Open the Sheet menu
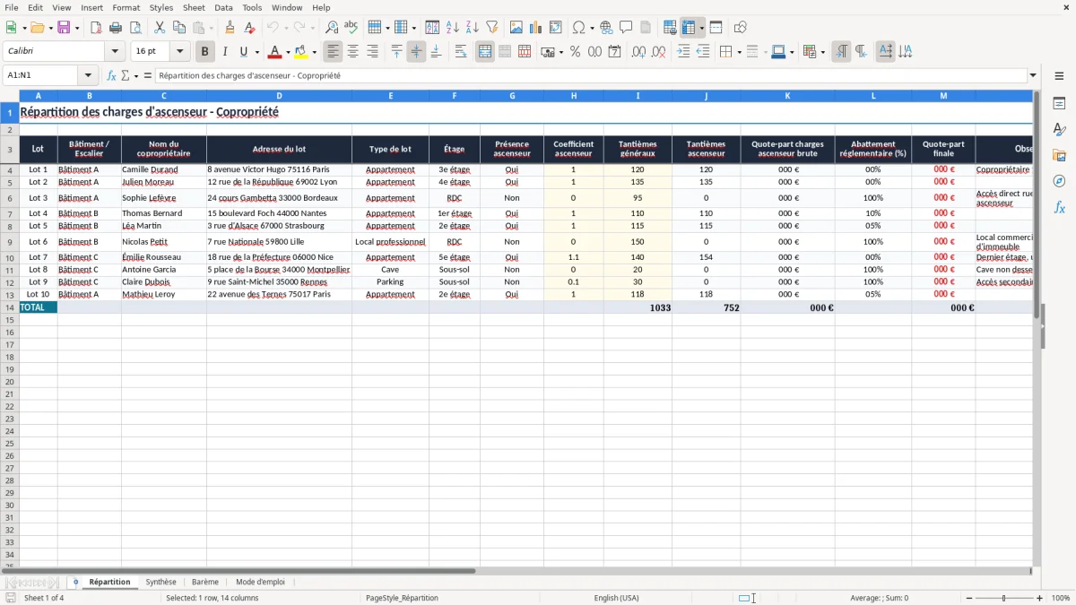Viewport: 1076px width, 605px height. click(x=194, y=7)
